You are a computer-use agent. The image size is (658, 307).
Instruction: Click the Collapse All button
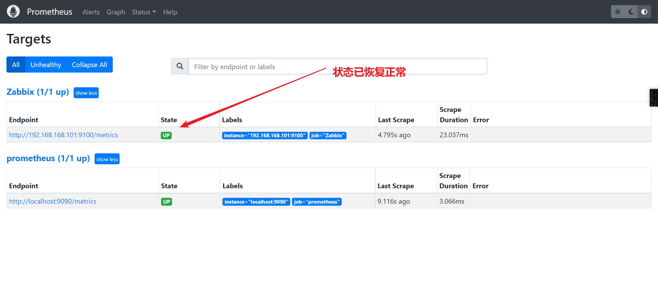point(89,65)
